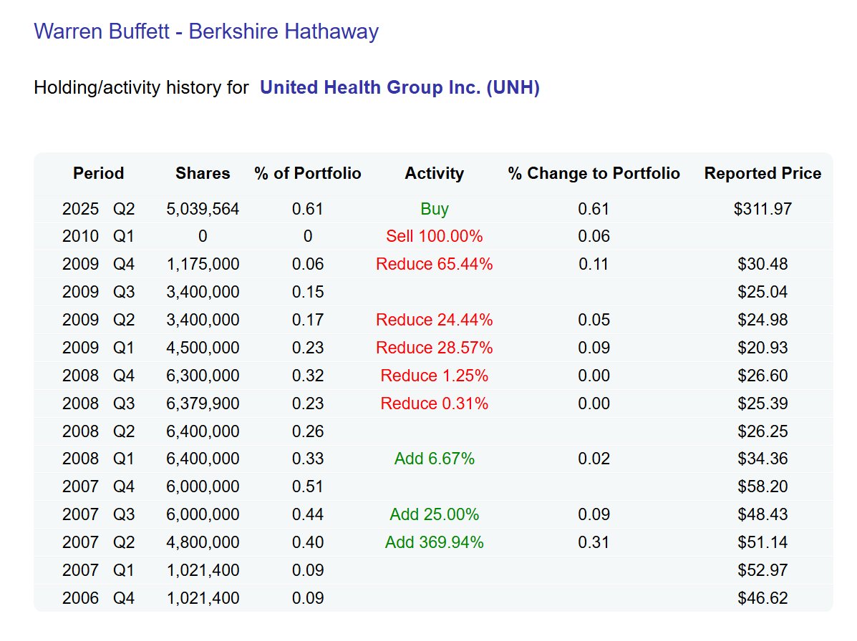Click the 2008 Q1 period cell

coord(98,459)
